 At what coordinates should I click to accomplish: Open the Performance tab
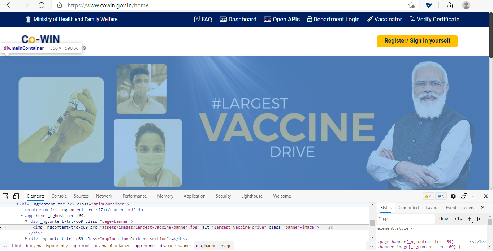tap(135, 196)
